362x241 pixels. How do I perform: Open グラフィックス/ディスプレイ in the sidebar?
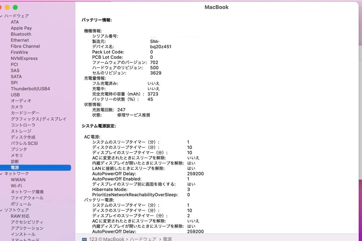39,119
